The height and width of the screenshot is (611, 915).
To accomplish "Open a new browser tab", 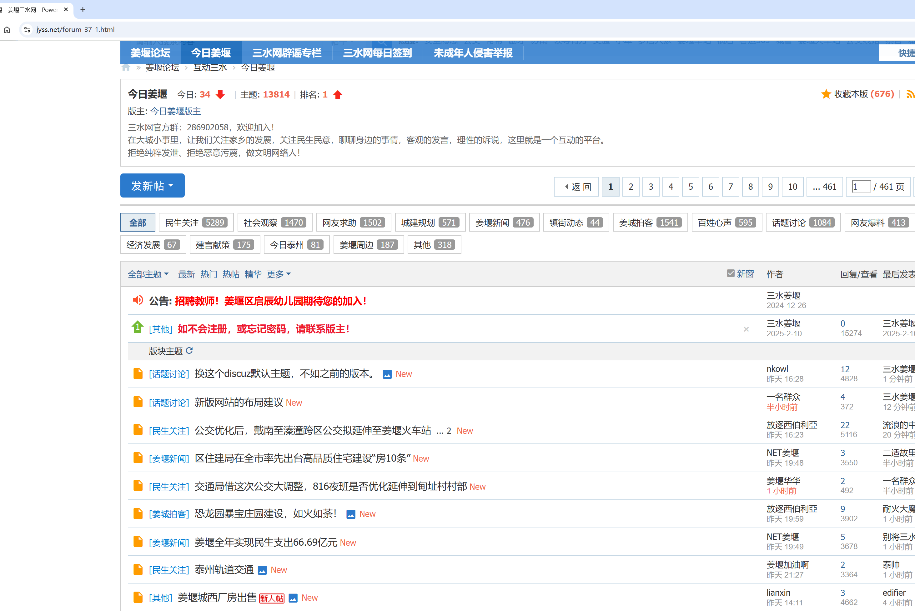I will pyautogui.click(x=83, y=9).
